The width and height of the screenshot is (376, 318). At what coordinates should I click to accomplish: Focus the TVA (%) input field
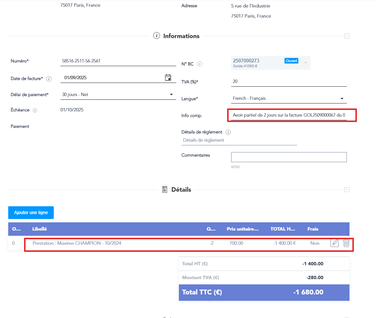289,81
